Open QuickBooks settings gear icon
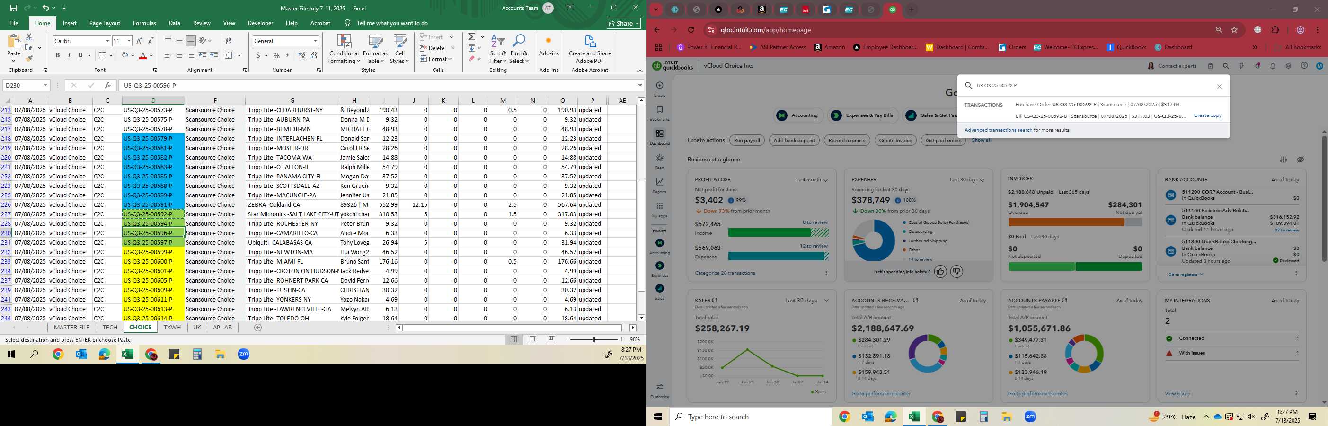Image resolution: width=1328 pixels, height=426 pixels. [1288, 66]
